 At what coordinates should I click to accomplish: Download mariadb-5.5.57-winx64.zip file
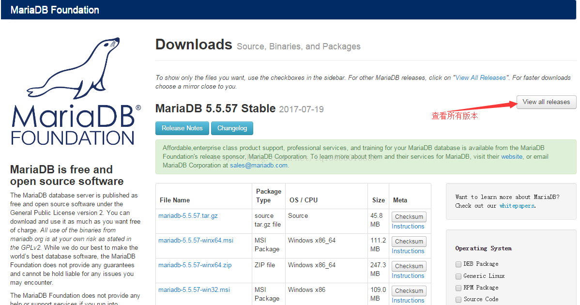click(195, 265)
